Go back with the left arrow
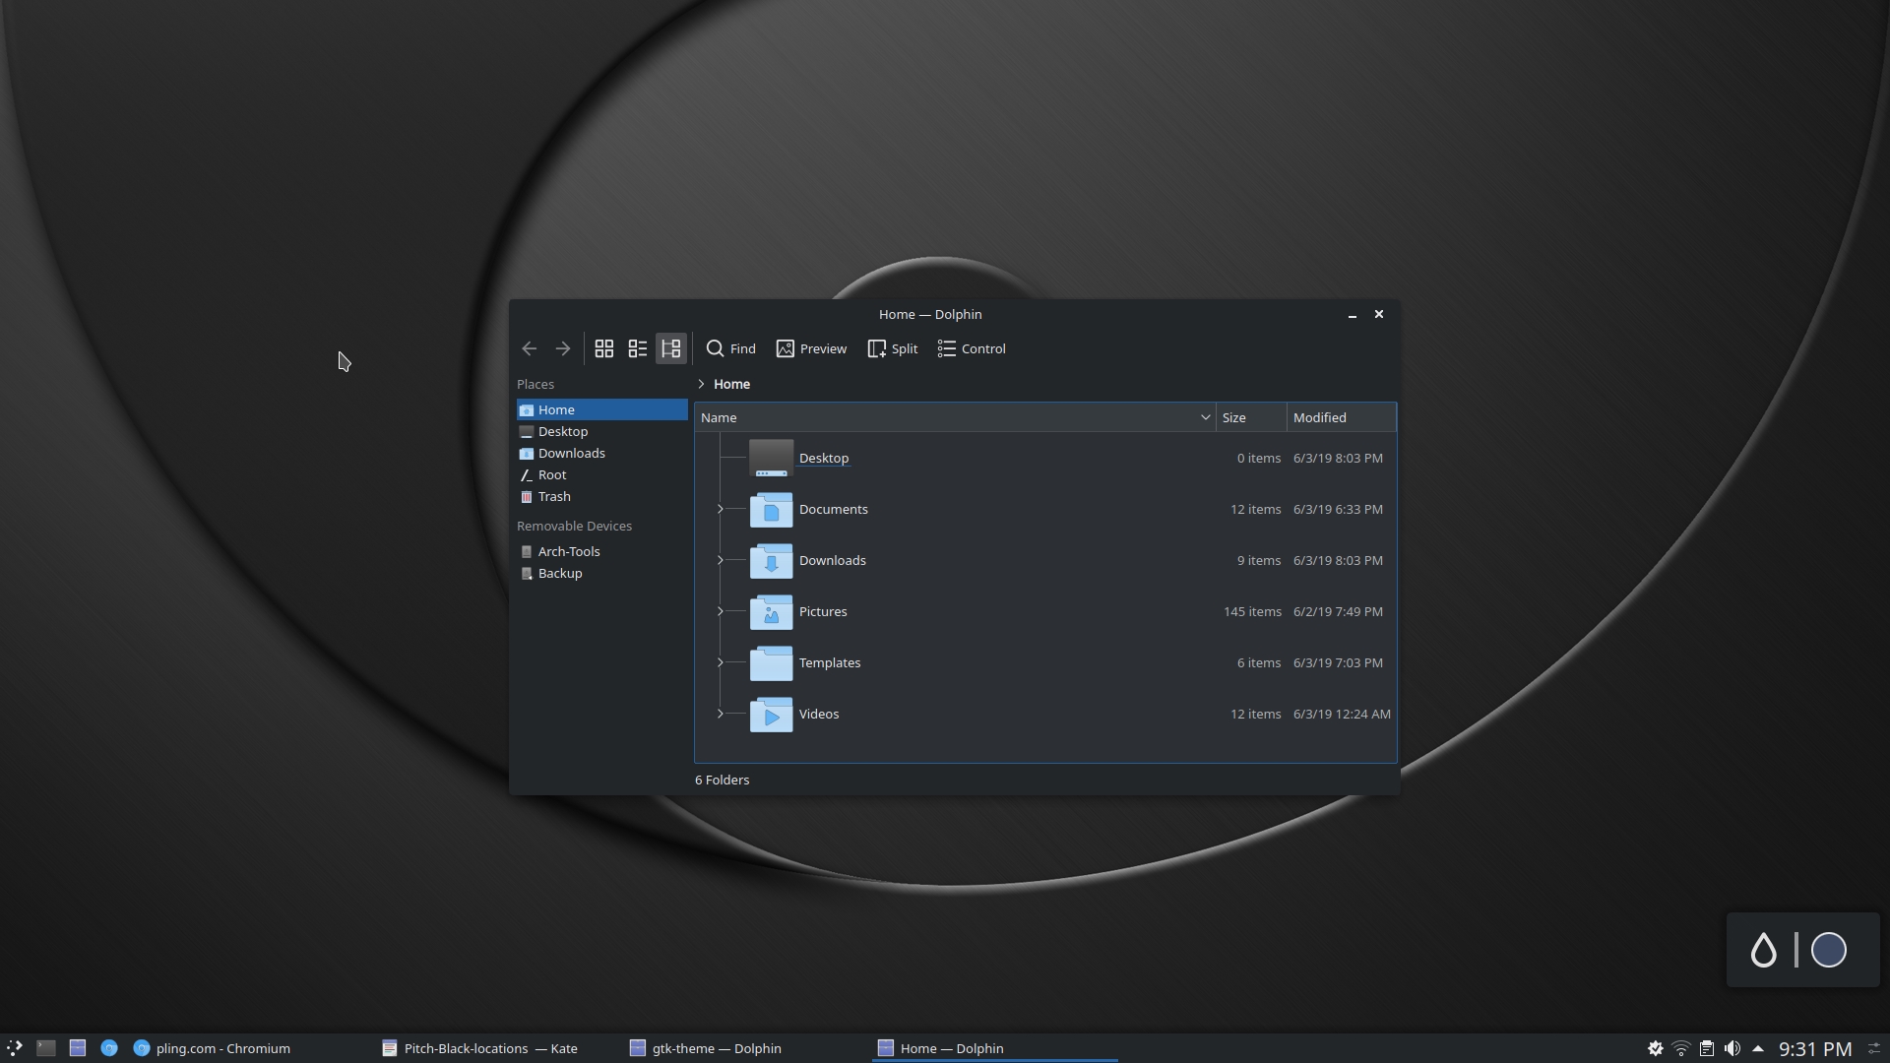 coord(530,348)
